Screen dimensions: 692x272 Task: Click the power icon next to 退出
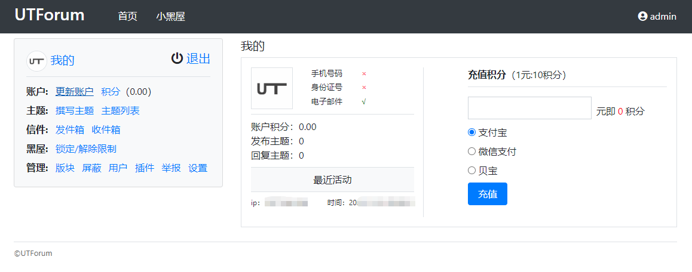177,58
